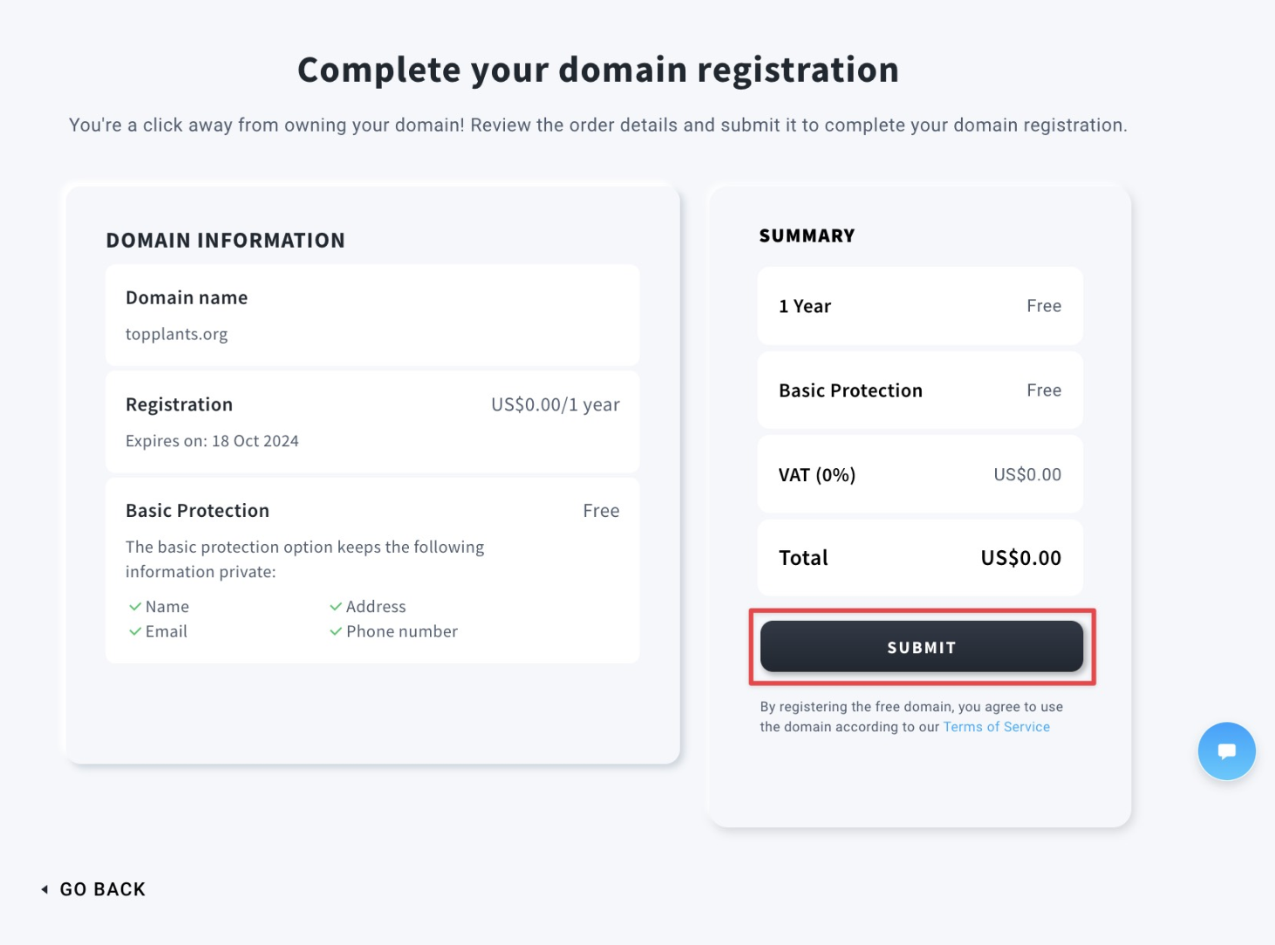
Task: Open the Terms of Service link
Action: pyautogui.click(x=996, y=727)
